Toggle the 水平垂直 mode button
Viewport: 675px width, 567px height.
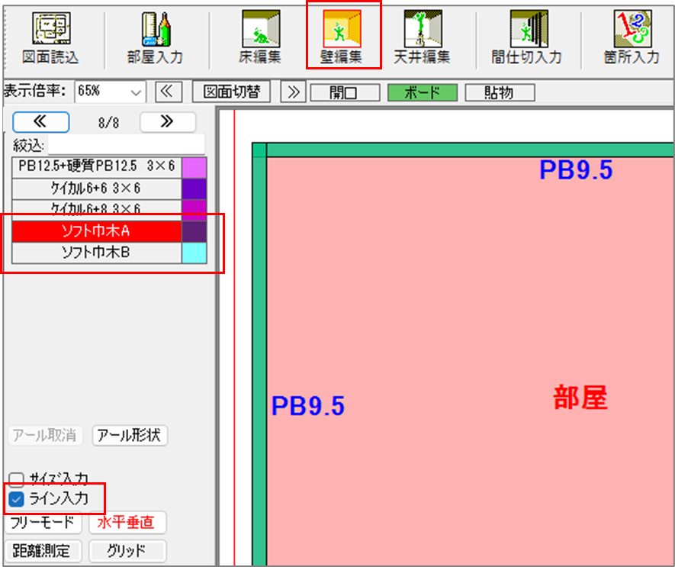click(x=127, y=523)
